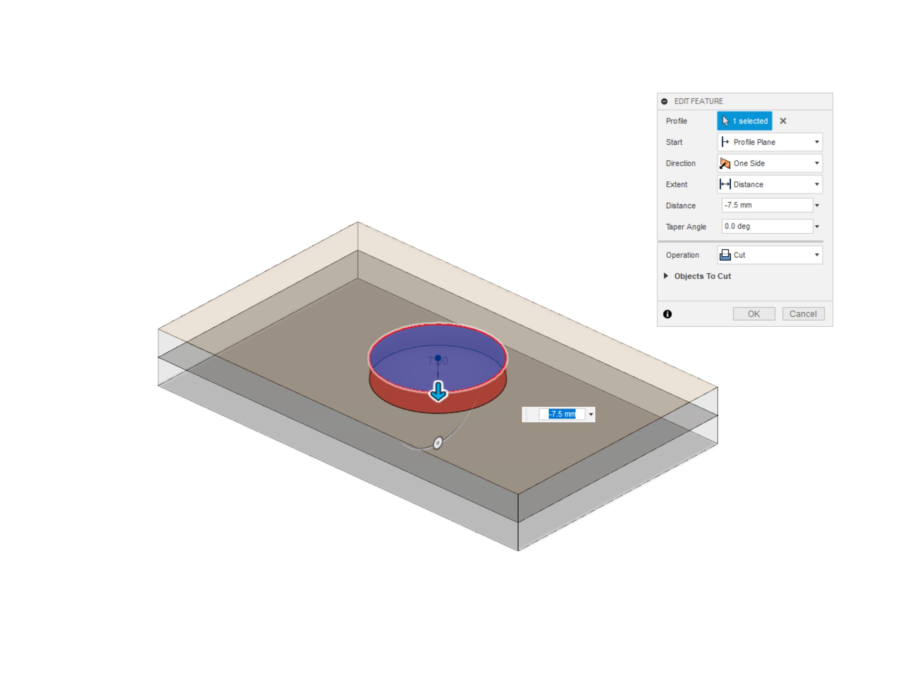Open the Direction One Side dropdown
The image size is (924, 680).
pyautogui.click(x=770, y=163)
